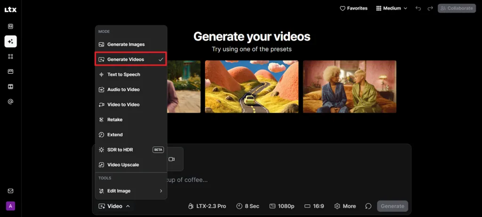Image resolution: width=482 pixels, height=217 pixels.
Task: Click the undo arrow
Action: 418,8
